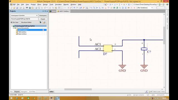The width and height of the screenshot is (178, 100).
Task: Pin the Projects panel with pushpin icon
Action: 45,11
